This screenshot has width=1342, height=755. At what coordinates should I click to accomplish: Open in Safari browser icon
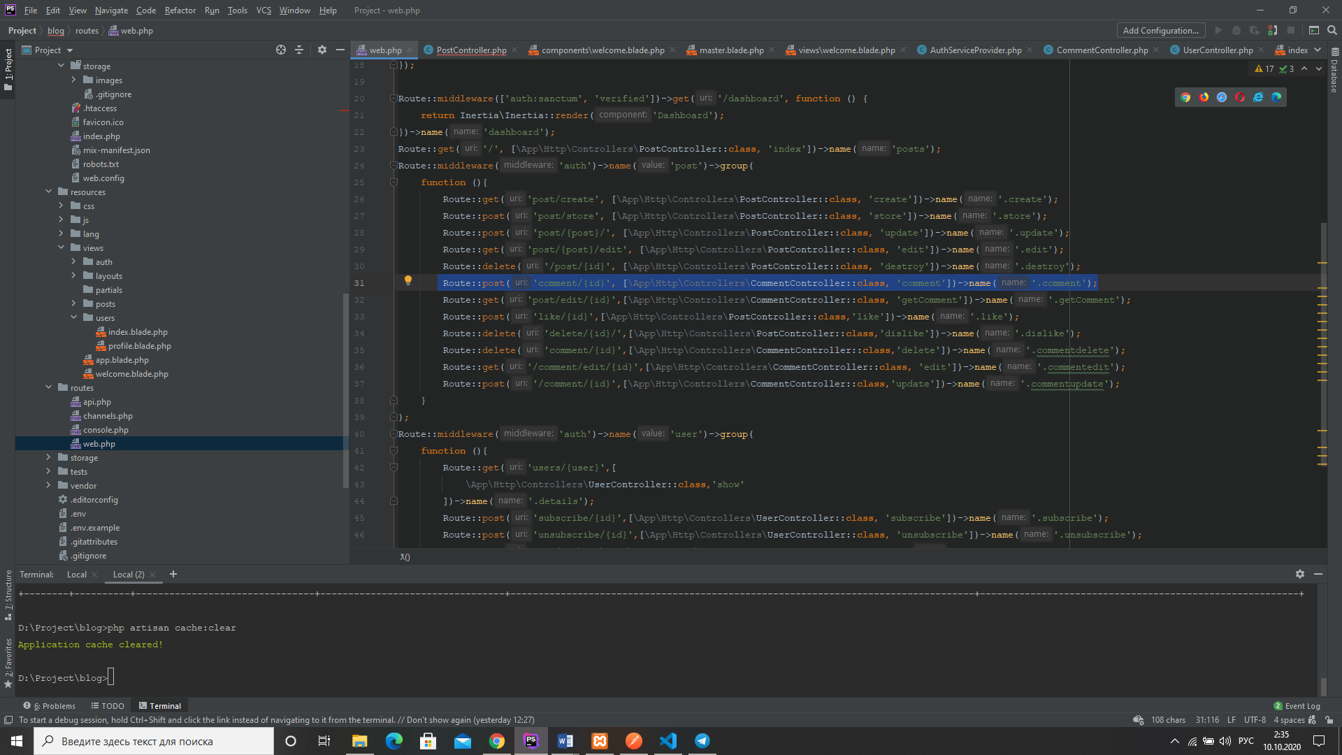[1222, 97]
